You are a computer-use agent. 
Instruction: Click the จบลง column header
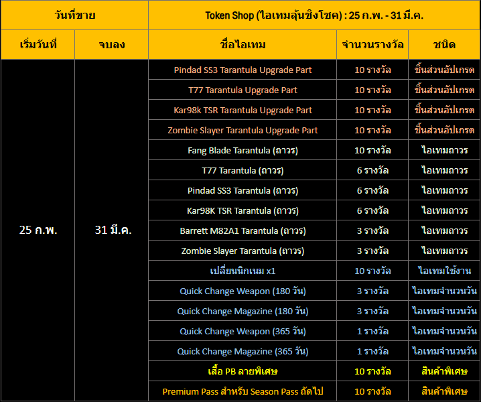[113, 45]
